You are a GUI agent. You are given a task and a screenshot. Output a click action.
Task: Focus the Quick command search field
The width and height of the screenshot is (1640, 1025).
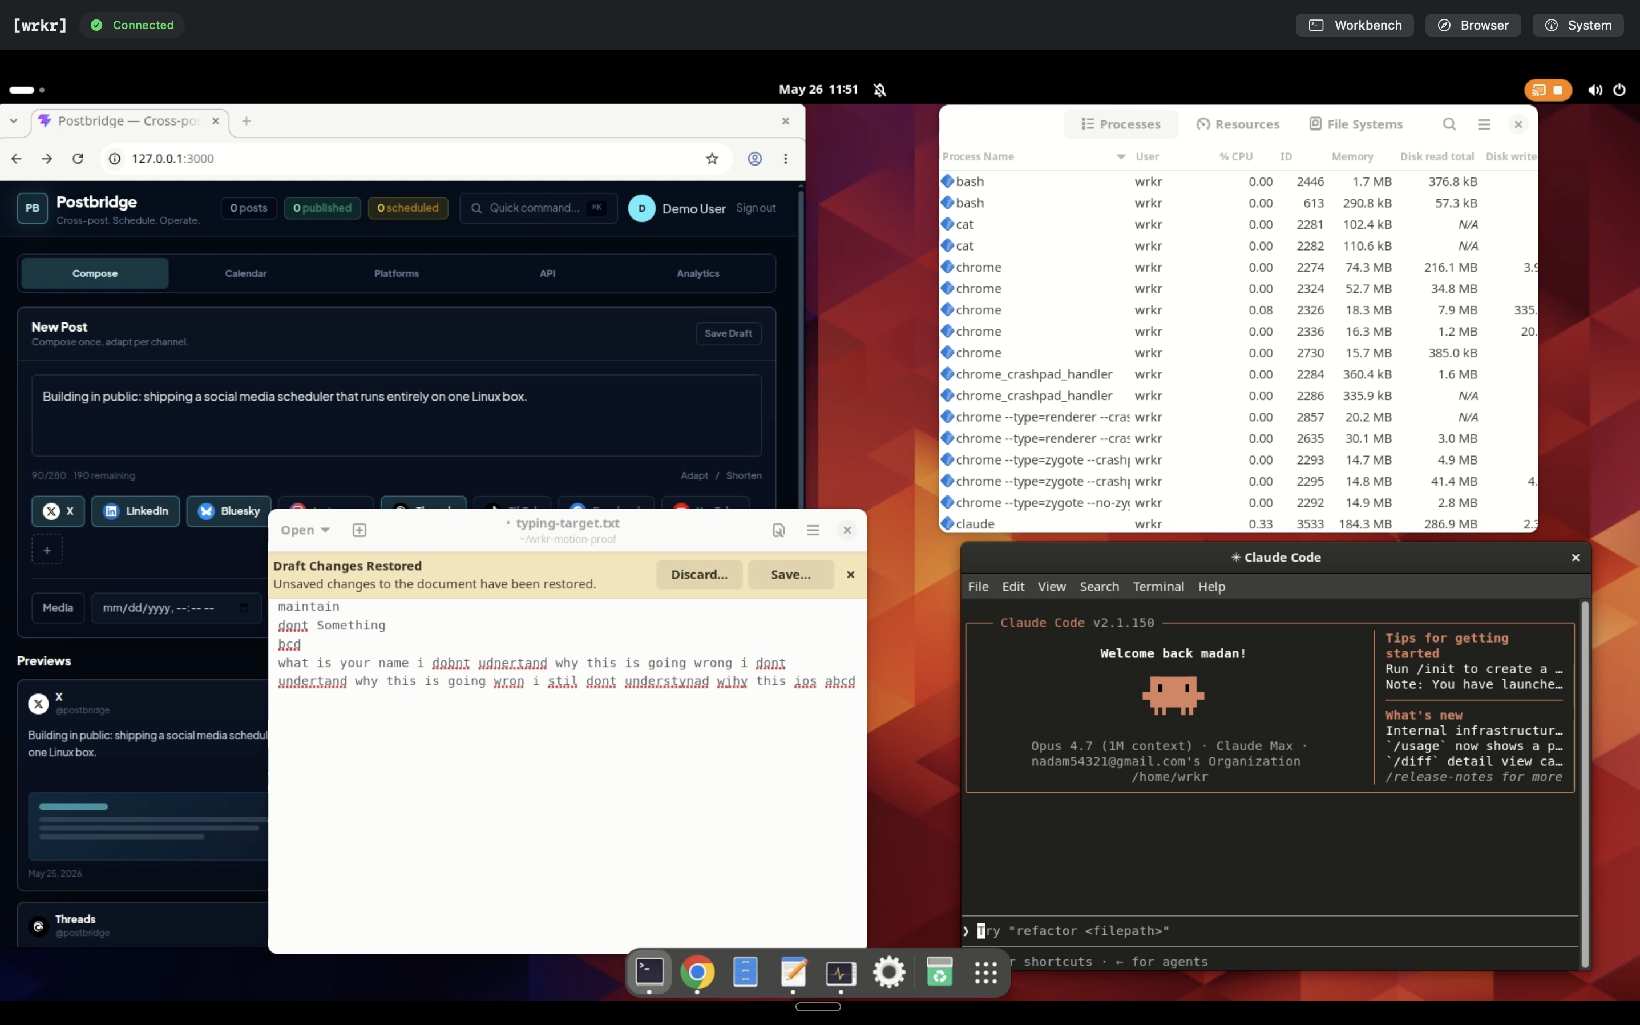539,208
